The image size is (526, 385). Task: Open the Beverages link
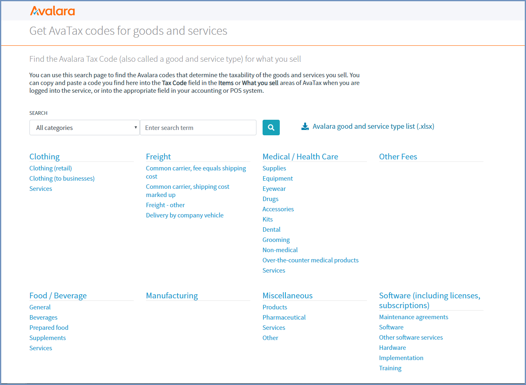tap(43, 318)
